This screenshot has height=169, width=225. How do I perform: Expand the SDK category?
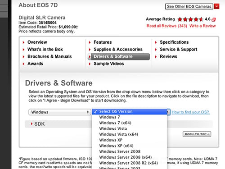40,124
